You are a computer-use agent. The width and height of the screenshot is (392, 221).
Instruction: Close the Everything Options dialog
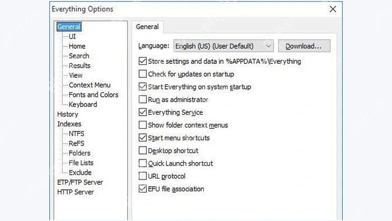click(333, 10)
